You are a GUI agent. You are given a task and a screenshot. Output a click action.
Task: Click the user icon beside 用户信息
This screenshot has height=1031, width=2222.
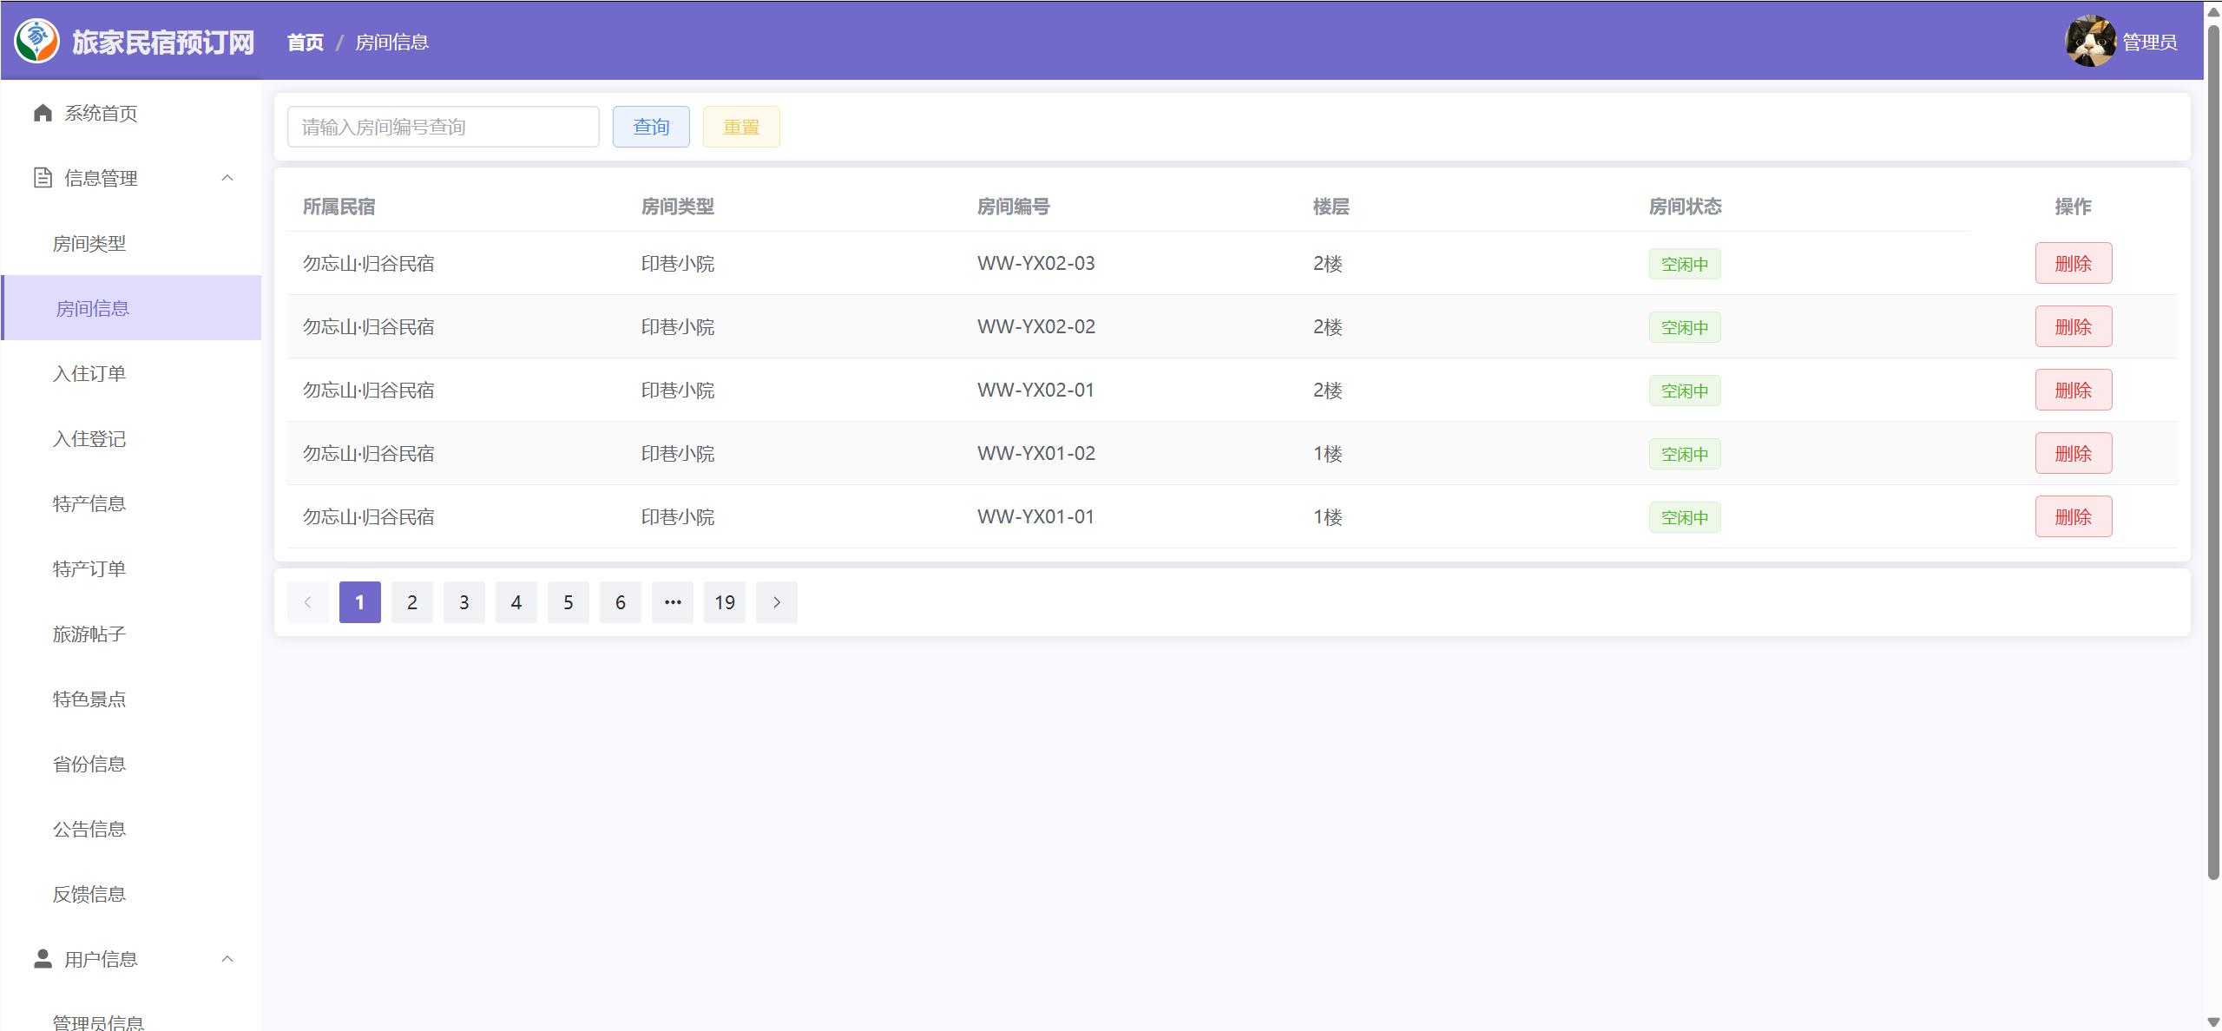tap(43, 958)
